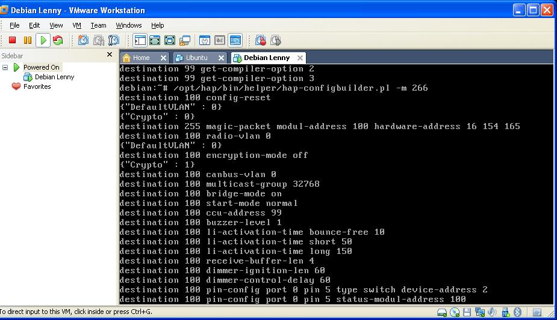This screenshot has width=557, height=320.
Task: Open the Help menu
Action: pos(157,25)
